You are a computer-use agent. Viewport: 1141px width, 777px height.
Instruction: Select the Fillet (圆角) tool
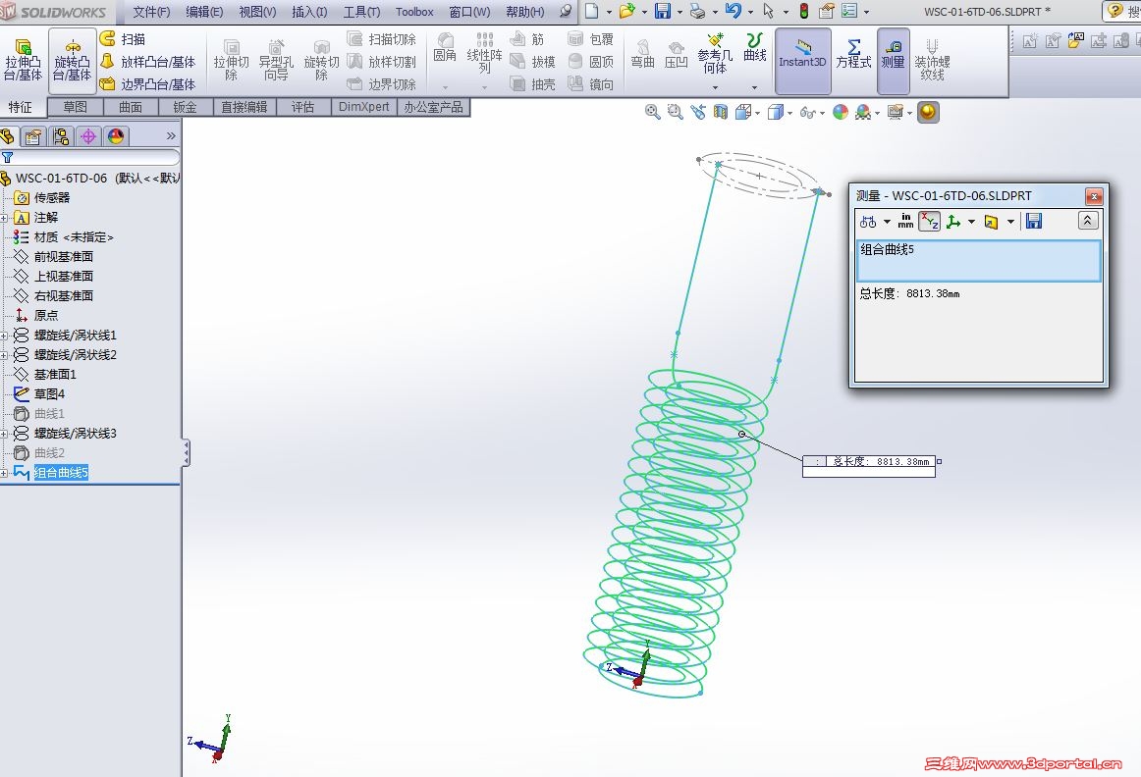click(445, 48)
